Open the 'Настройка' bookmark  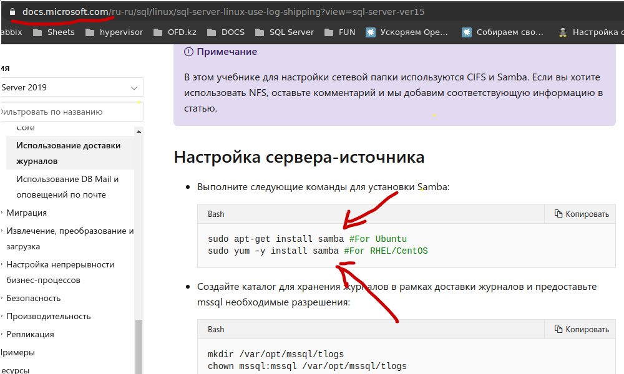590,32
